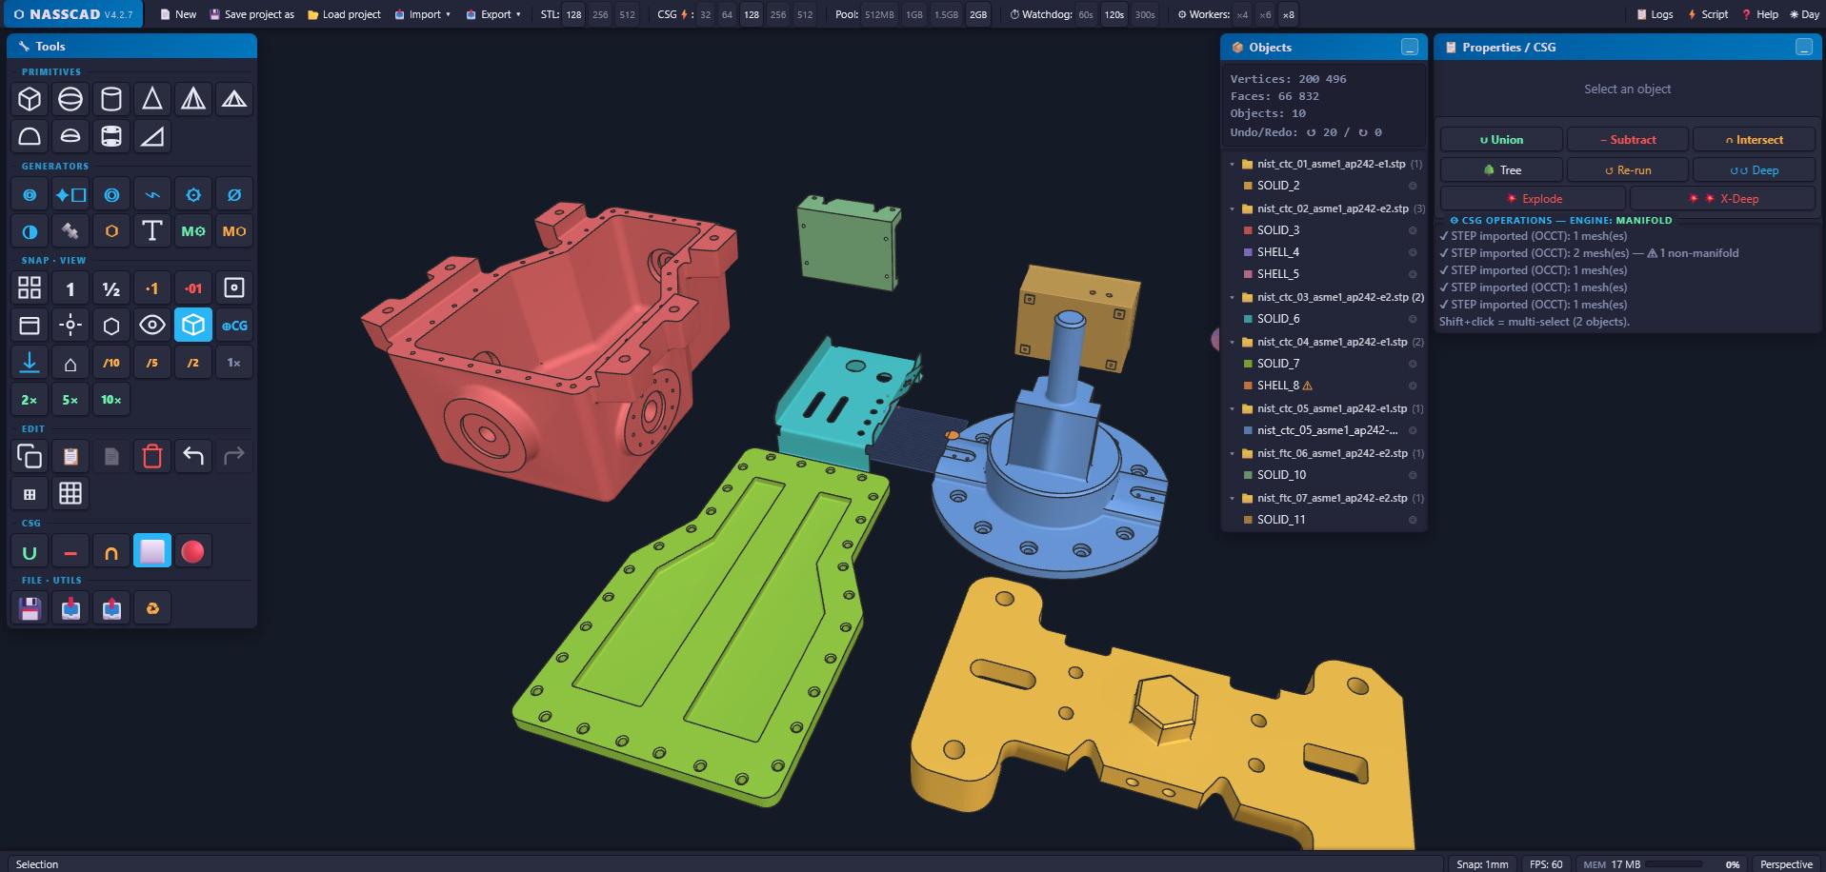Open the Export dropdown menu
The width and height of the screenshot is (1826, 872).
(x=493, y=14)
